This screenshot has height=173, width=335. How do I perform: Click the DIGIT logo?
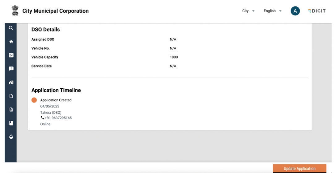pos(317,11)
